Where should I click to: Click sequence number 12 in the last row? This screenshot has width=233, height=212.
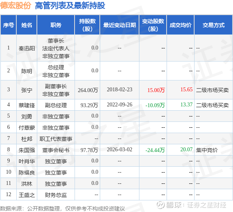tap(9, 194)
